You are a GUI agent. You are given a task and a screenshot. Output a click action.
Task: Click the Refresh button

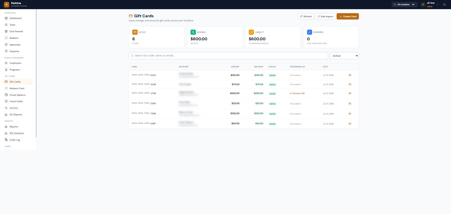click(306, 16)
